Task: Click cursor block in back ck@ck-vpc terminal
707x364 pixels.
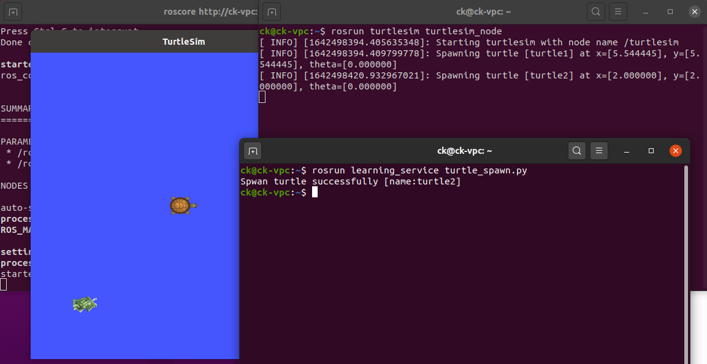Action: pos(262,97)
